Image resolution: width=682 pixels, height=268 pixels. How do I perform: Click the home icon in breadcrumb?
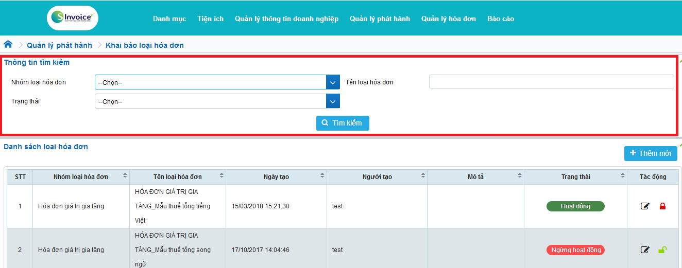click(8, 45)
